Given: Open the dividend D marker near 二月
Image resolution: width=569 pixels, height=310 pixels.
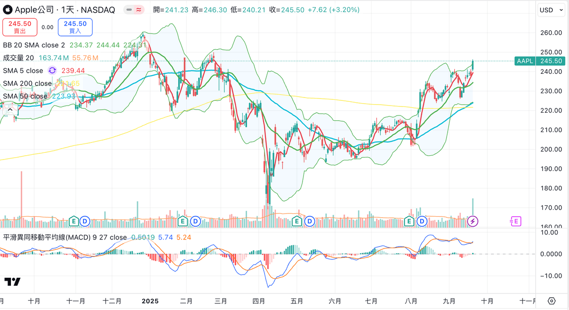Looking at the screenshot, I should pyautogui.click(x=195, y=221).
